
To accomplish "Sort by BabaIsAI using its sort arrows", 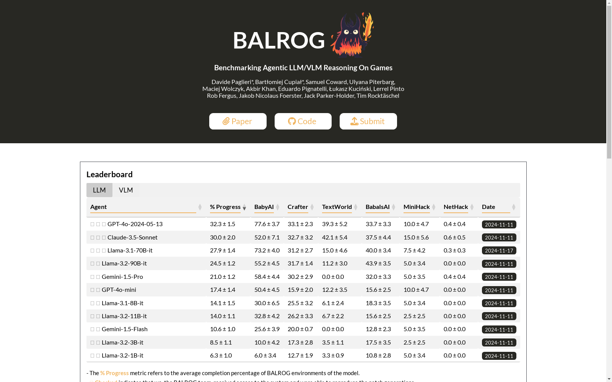I will [394, 207].
